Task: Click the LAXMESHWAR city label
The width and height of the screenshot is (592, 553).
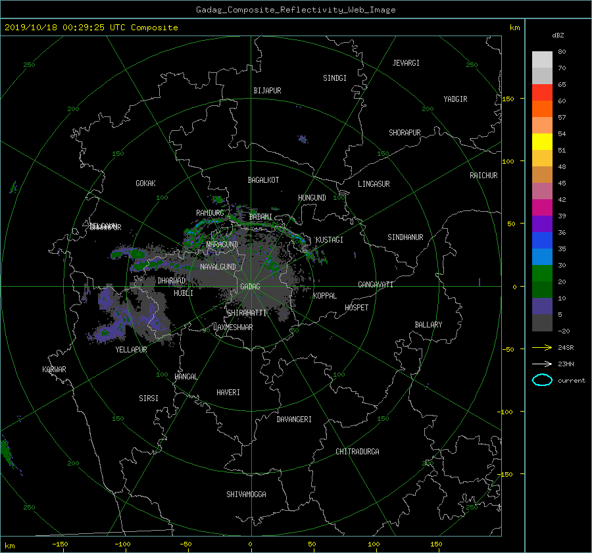Action: 233,327
